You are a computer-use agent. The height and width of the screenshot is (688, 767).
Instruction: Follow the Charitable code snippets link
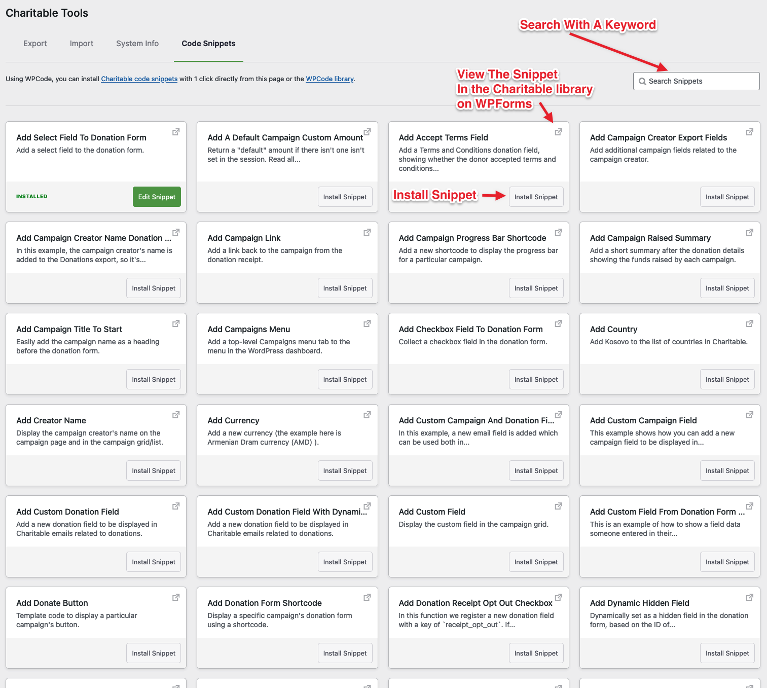(139, 79)
